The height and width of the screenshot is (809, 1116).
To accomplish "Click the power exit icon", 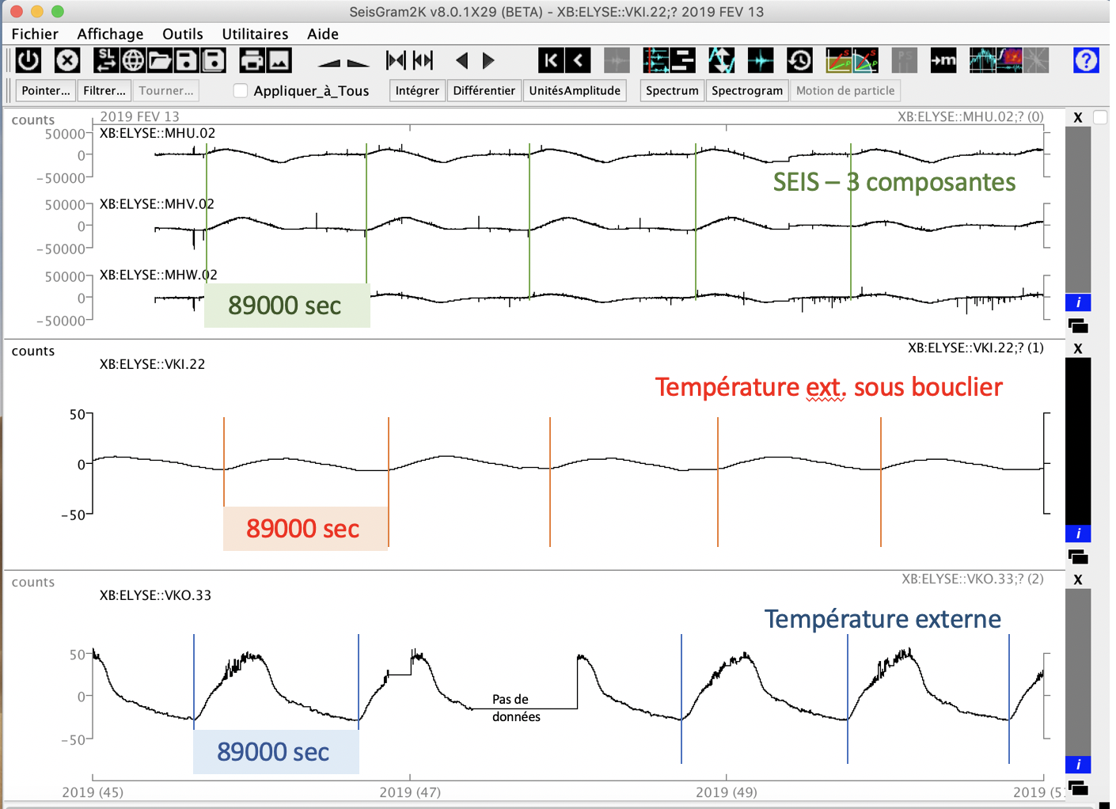I will (x=28, y=60).
